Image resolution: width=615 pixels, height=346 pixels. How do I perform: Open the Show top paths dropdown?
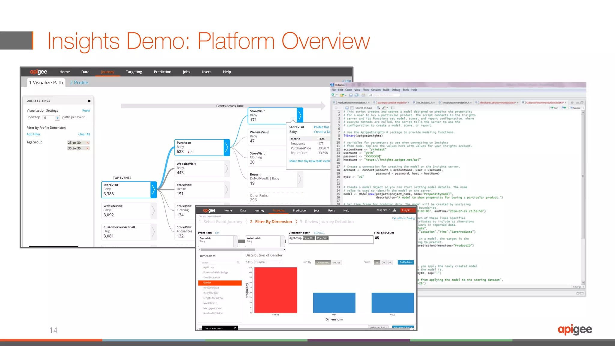pyautogui.click(x=57, y=118)
